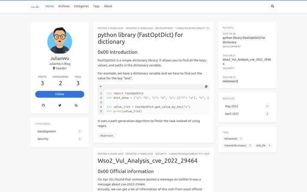Open the April 2022 archive
This screenshot has width=307, height=192.
click(x=247, y=114)
